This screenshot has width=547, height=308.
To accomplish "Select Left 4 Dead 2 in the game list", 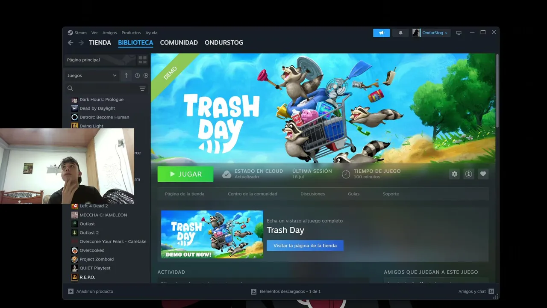I will pos(94,206).
